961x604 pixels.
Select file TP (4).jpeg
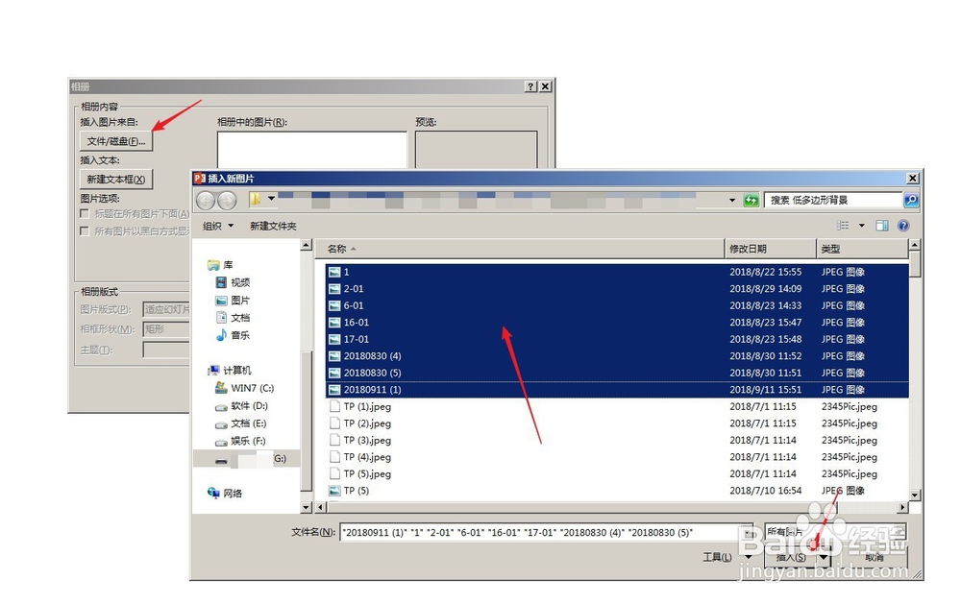coord(617,457)
